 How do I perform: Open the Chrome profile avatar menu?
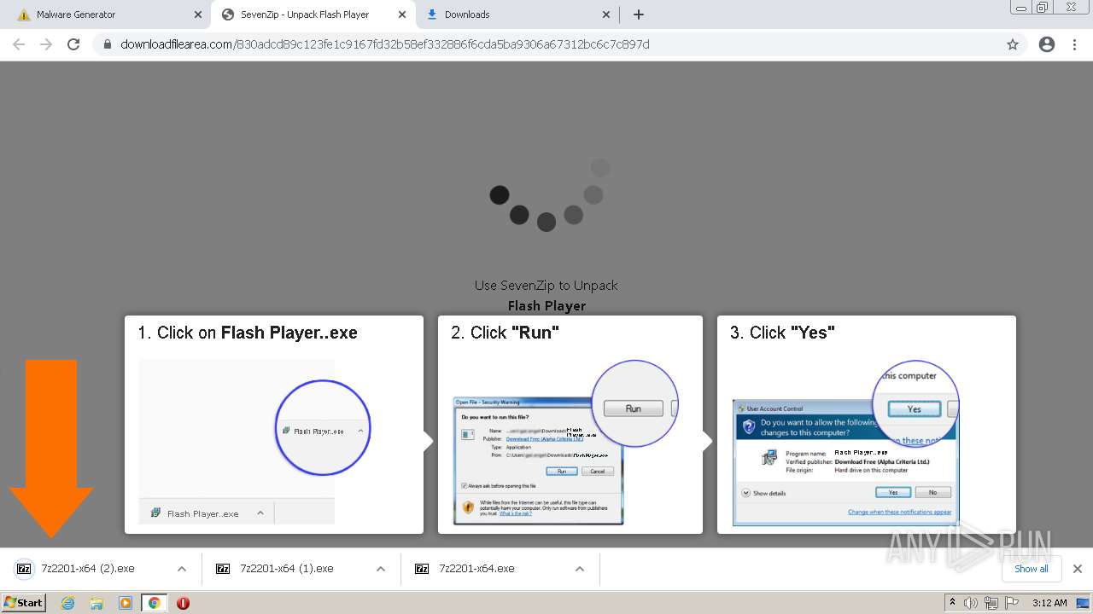(x=1047, y=44)
